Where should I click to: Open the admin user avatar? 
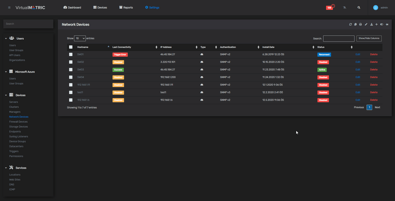click(x=376, y=7)
